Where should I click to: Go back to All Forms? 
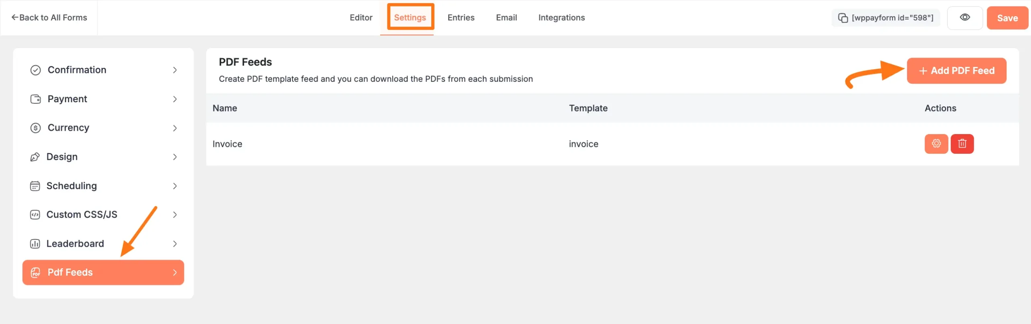[49, 18]
